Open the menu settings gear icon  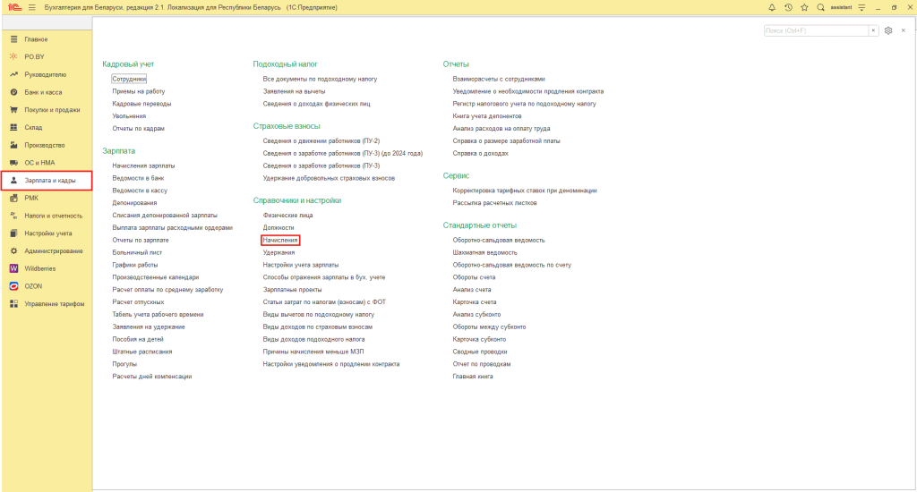tap(888, 30)
